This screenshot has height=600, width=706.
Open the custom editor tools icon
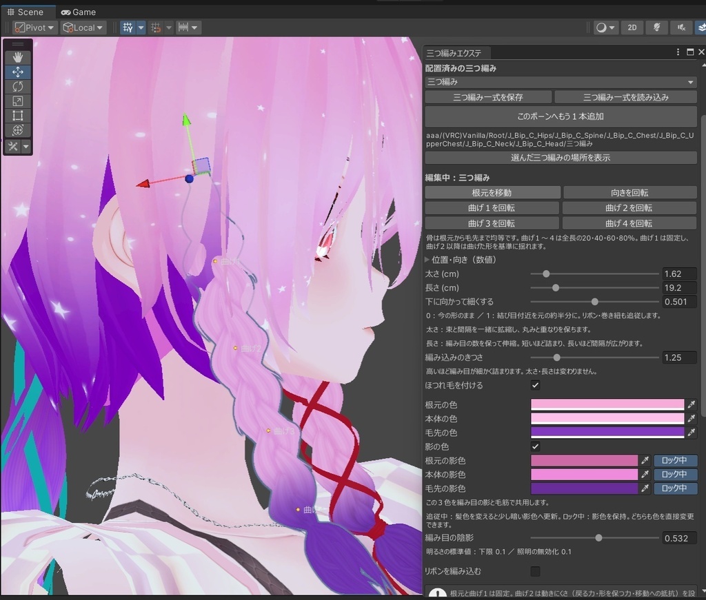tap(13, 146)
